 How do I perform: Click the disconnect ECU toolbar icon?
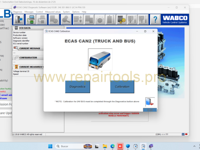(x=42, y=19)
